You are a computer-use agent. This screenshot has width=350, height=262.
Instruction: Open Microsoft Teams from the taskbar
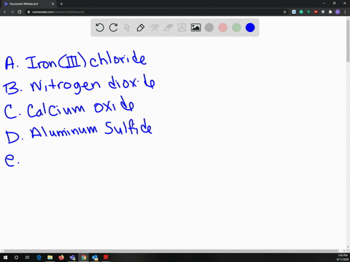point(72,258)
